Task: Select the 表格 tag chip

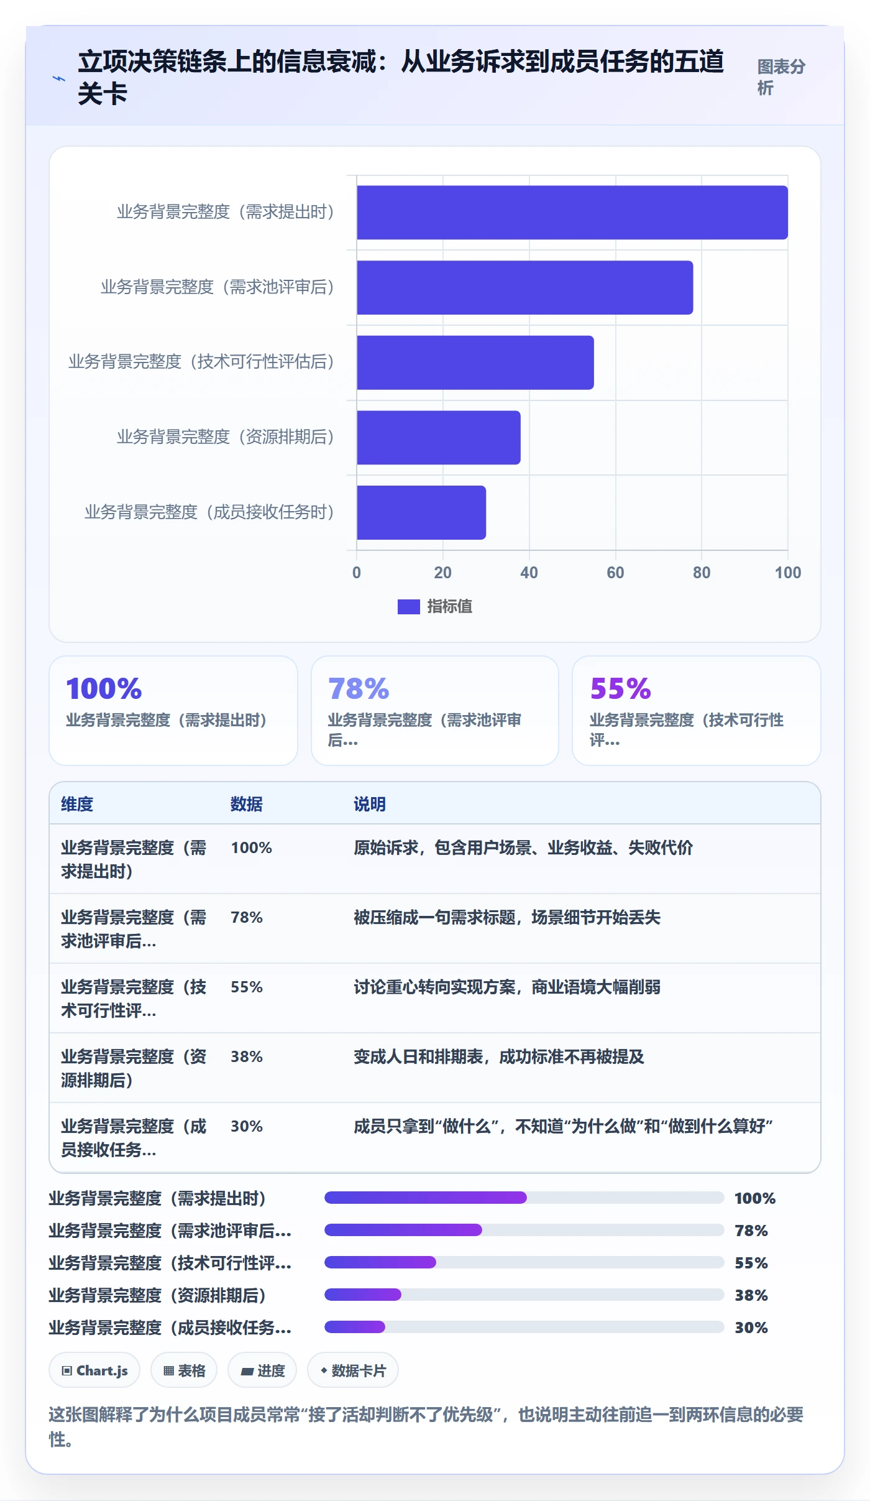Action: click(184, 1370)
